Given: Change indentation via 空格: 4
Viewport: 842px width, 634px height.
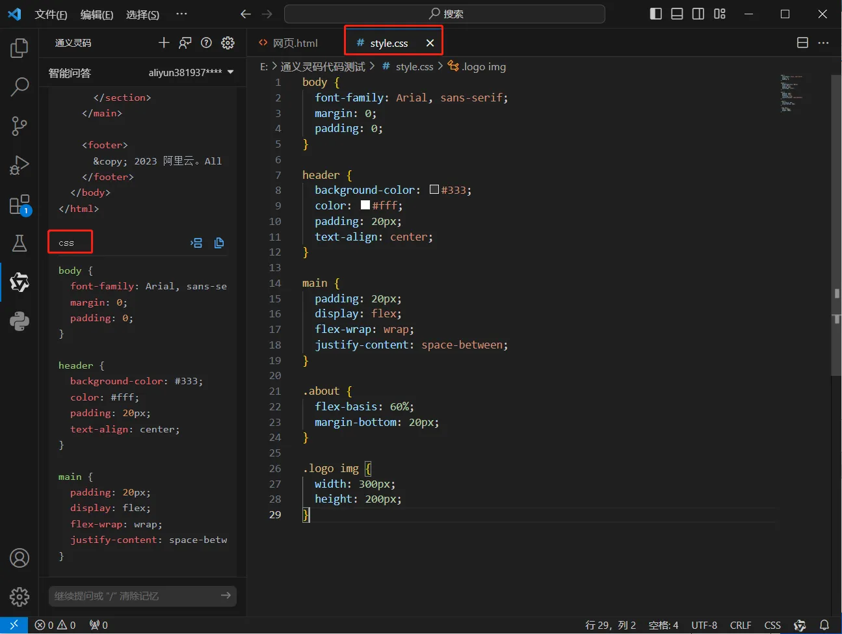Looking at the screenshot, I should click(663, 625).
